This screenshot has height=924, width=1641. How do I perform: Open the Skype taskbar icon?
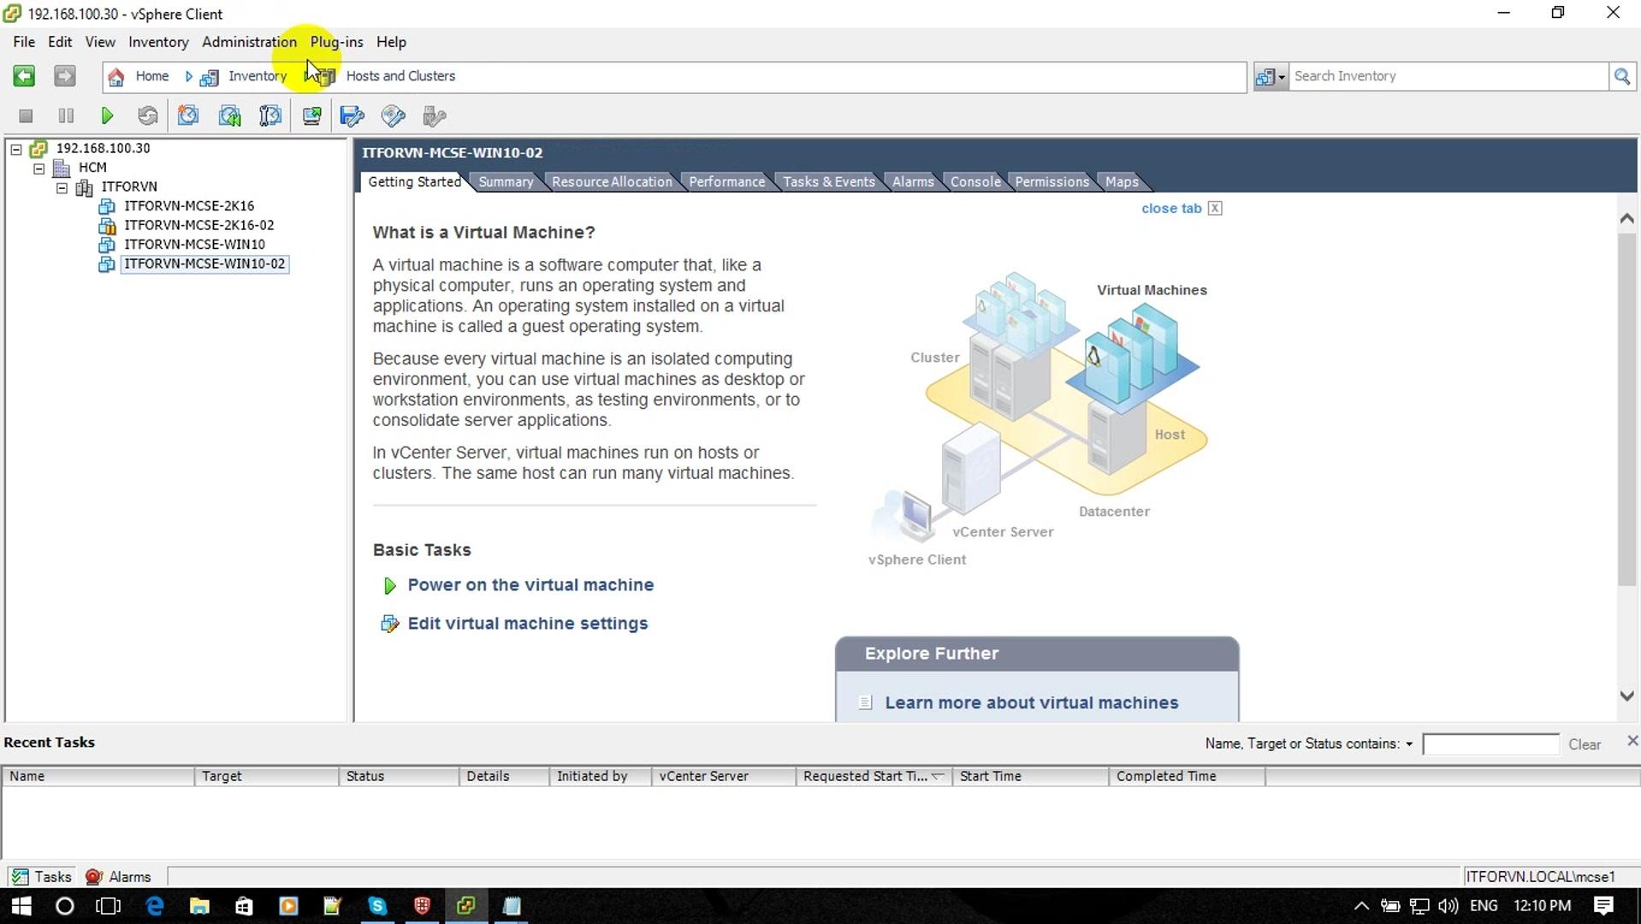(x=377, y=906)
